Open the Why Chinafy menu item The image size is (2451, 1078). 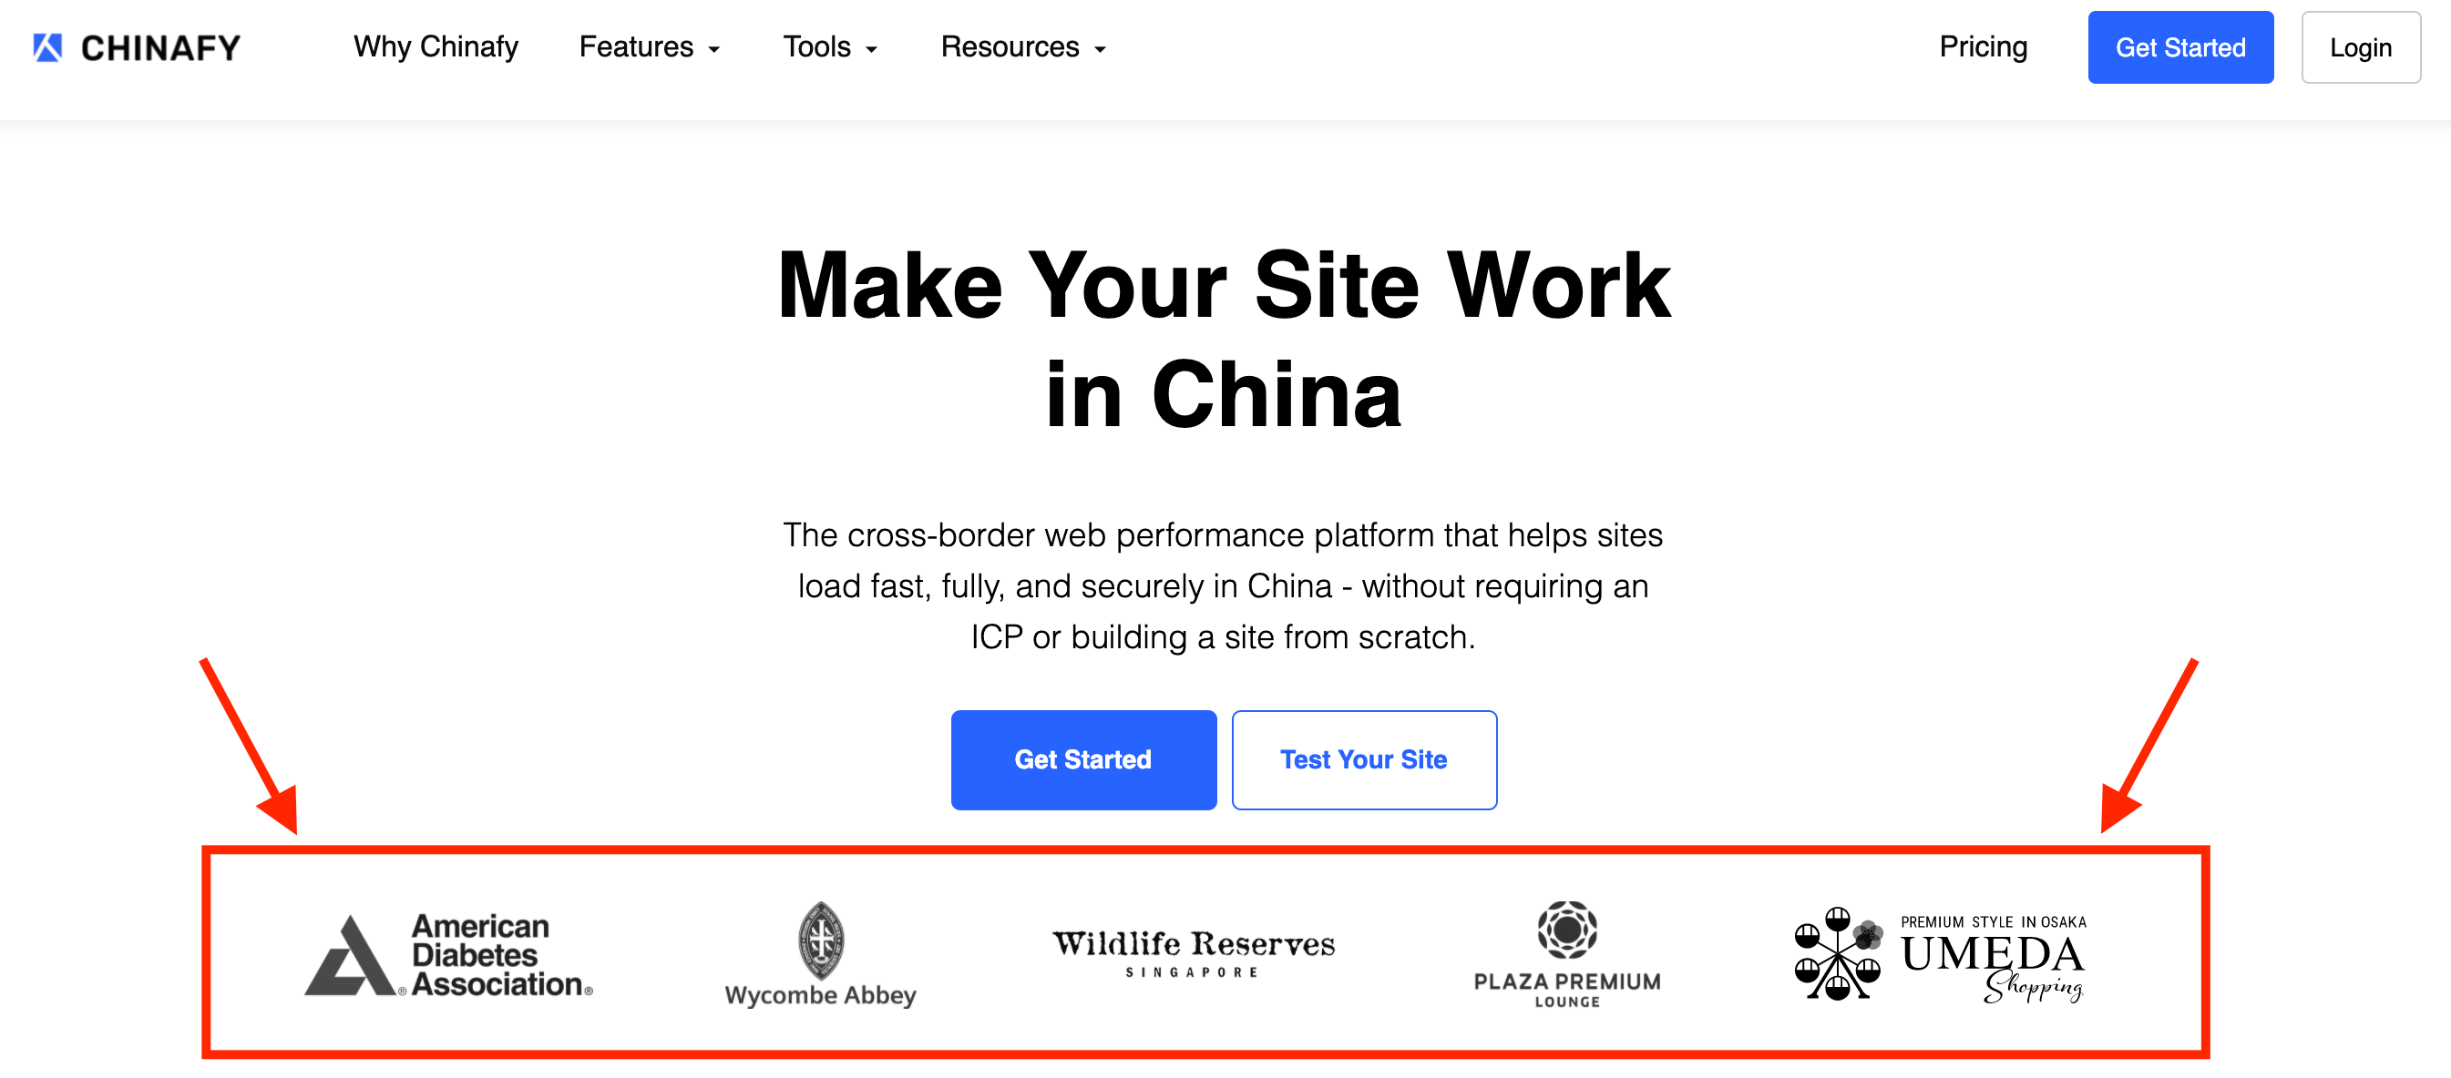point(436,46)
